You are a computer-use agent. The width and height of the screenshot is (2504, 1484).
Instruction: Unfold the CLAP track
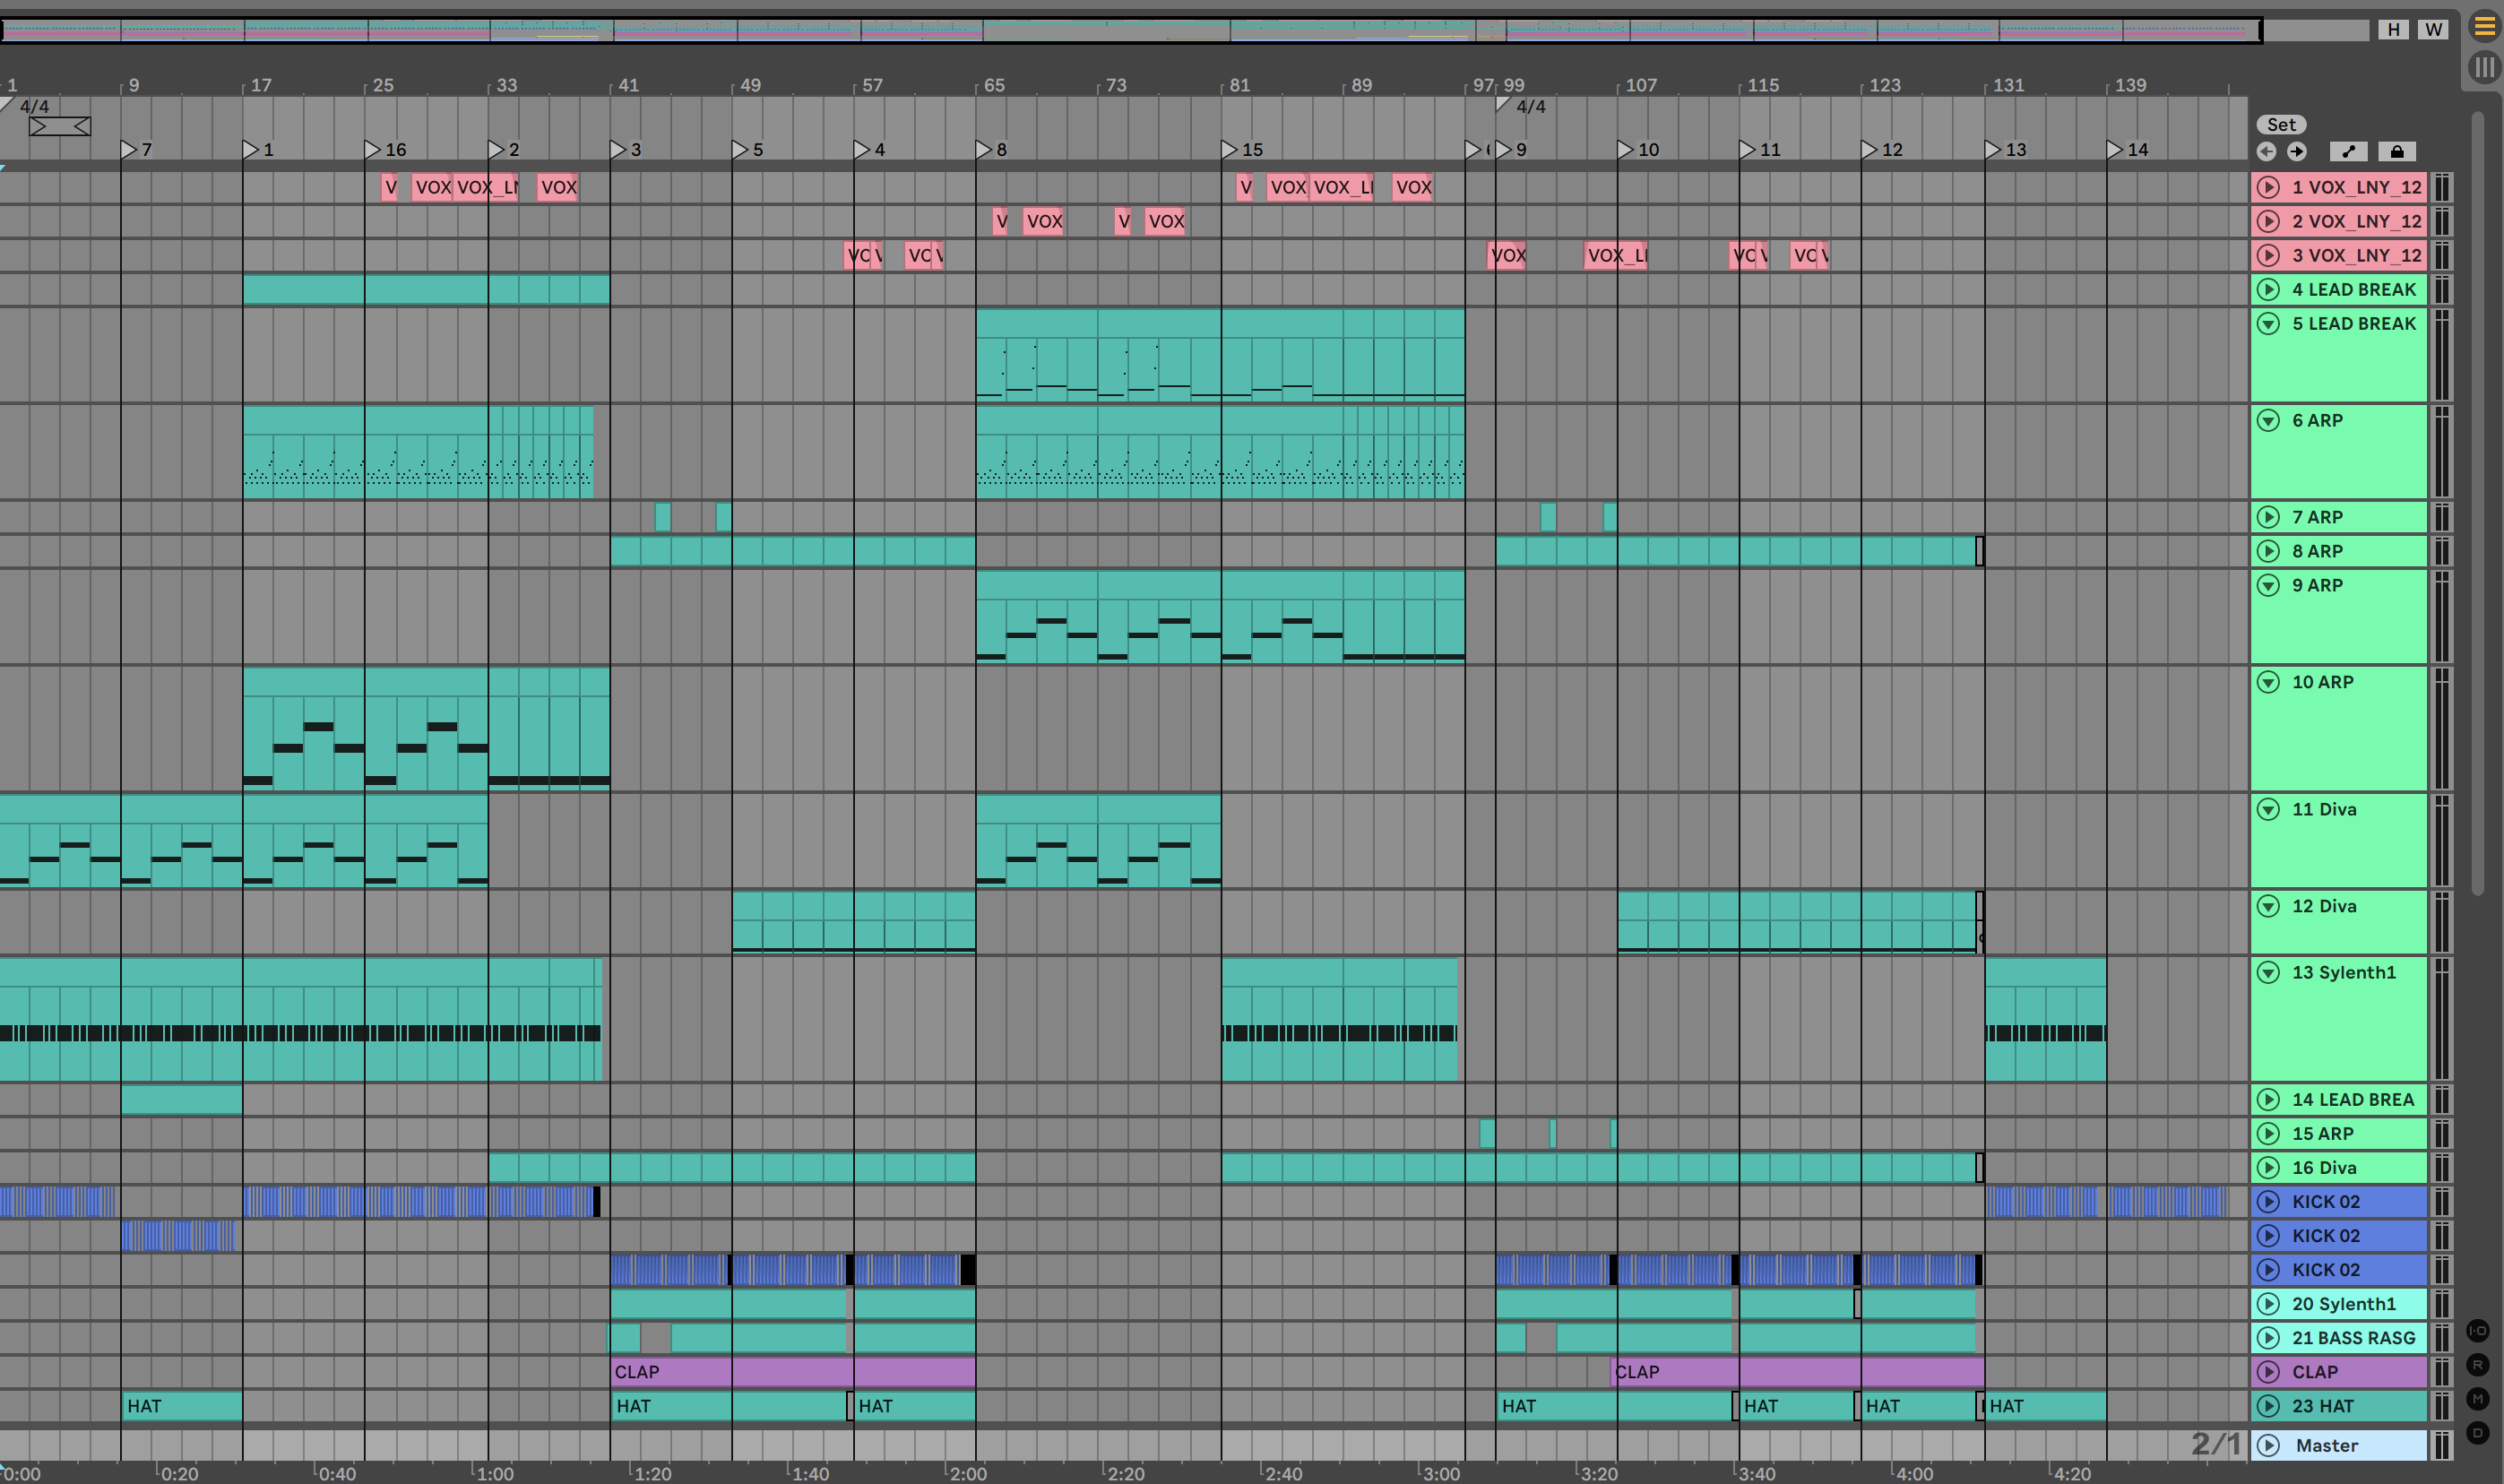click(2268, 1372)
